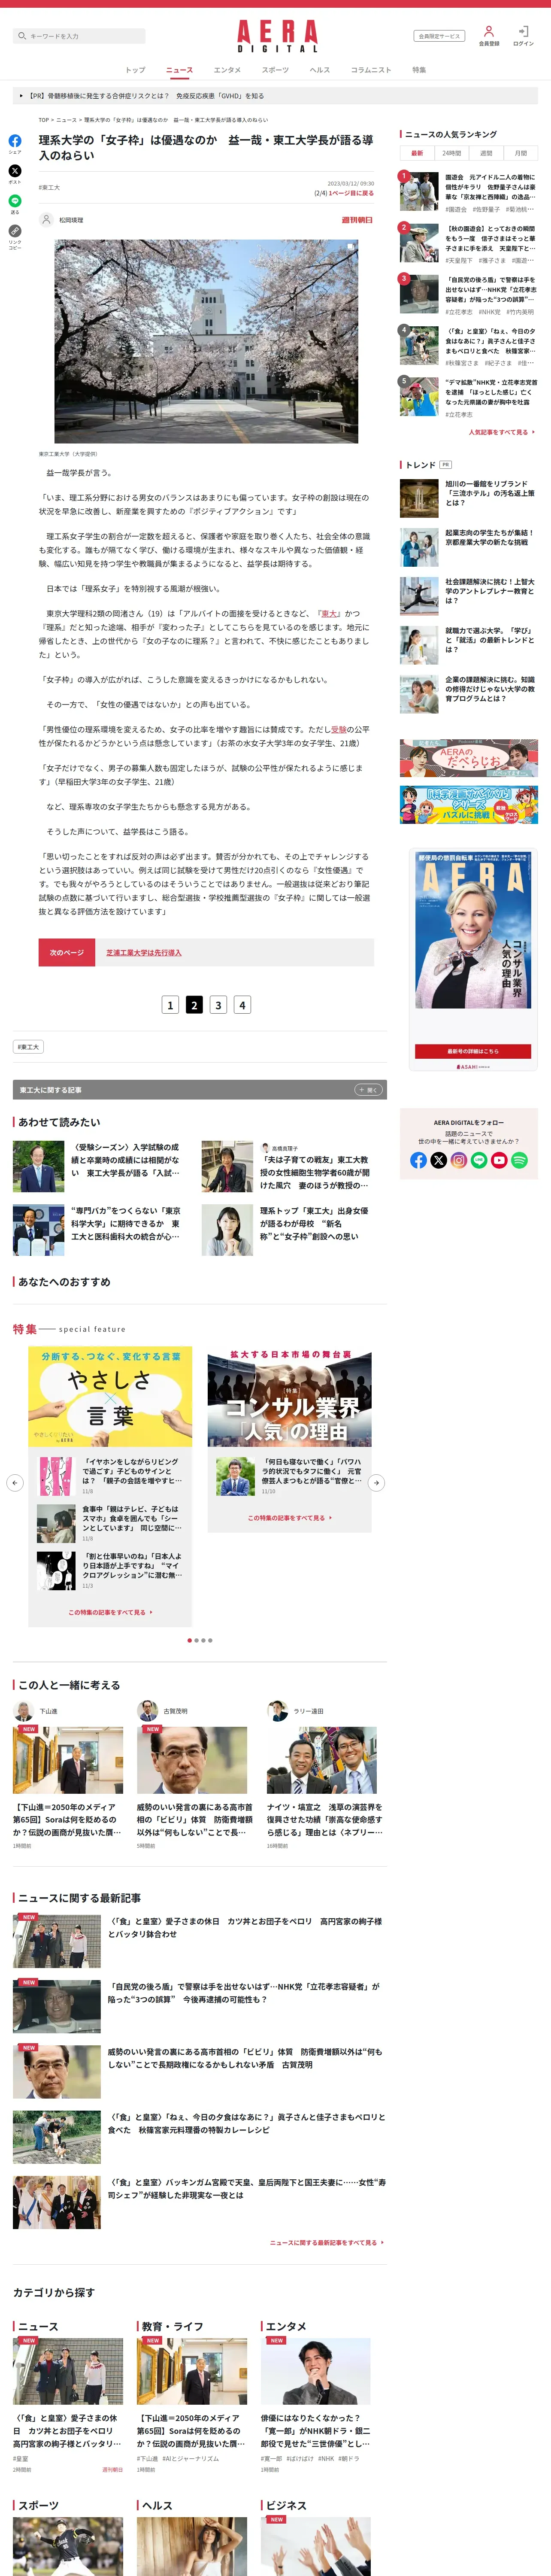
Task: Go to pagination page 1
Action: coord(170,1004)
